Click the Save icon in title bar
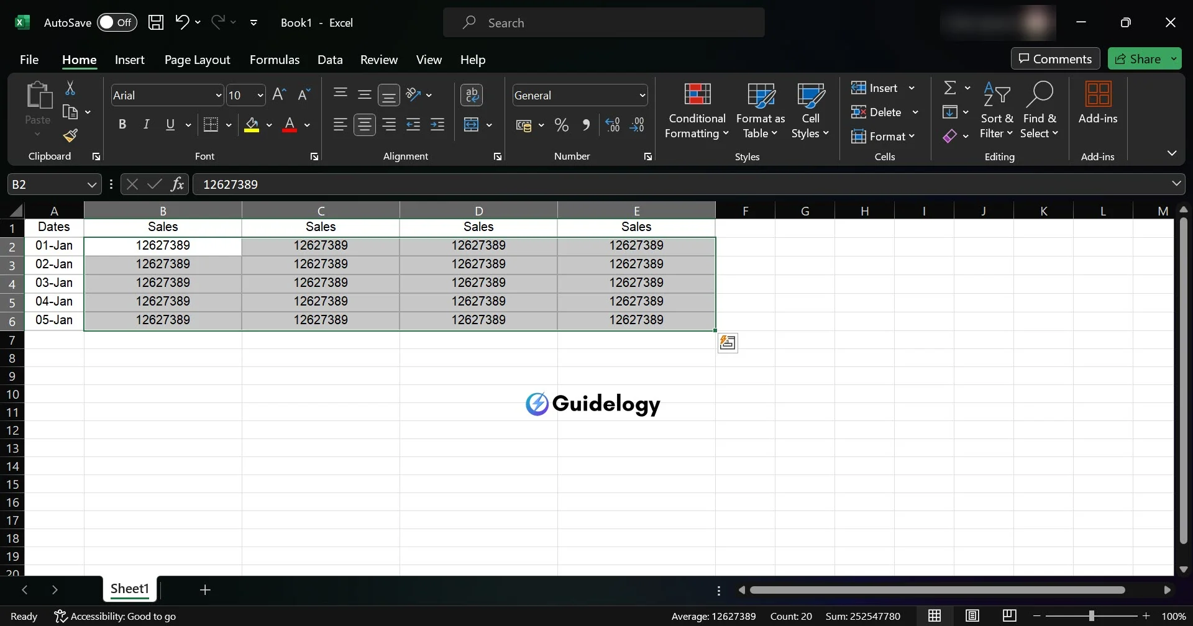 pyautogui.click(x=156, y=22)
